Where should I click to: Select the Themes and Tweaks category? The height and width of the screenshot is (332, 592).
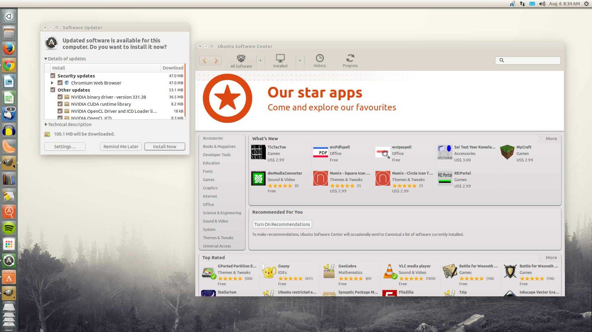217,237
